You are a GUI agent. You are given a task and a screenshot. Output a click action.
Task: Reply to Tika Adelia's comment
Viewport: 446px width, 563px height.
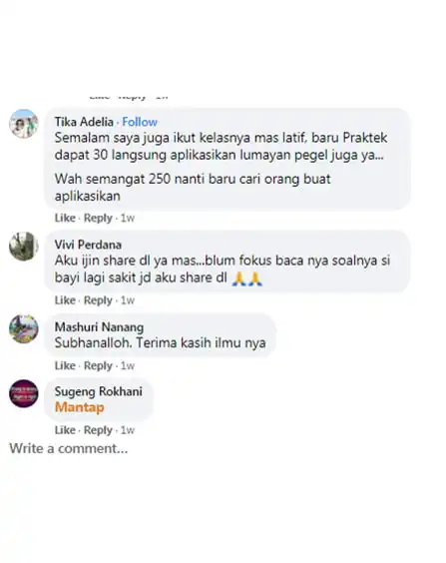click(x=98, y=218)
